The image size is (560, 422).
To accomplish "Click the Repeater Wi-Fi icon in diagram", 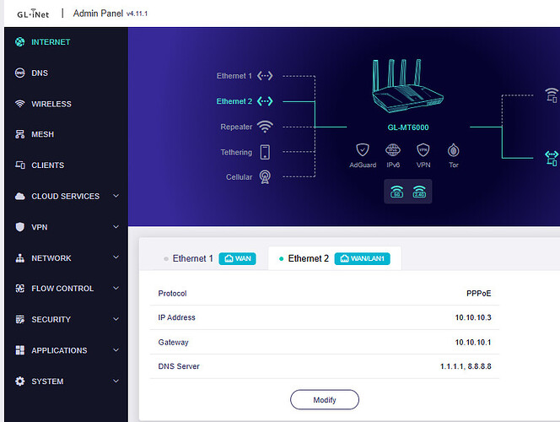I will click(265, 127).
